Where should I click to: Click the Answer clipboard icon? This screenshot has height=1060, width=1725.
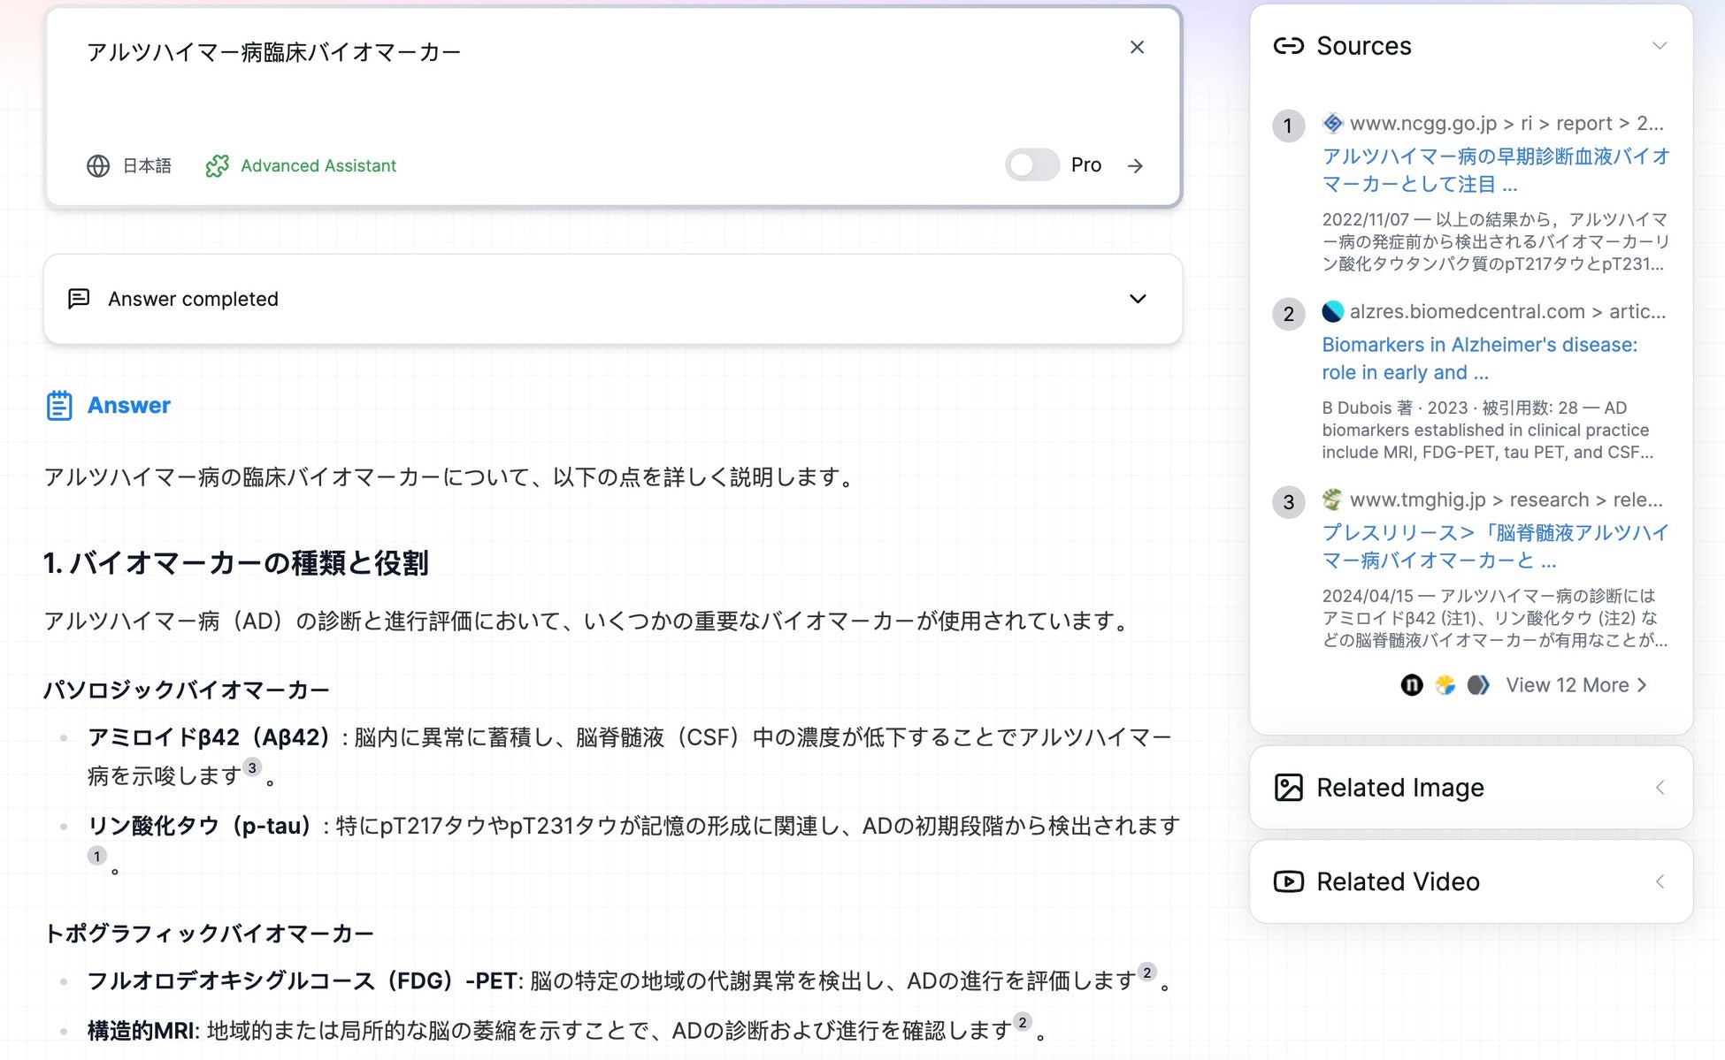click(59, 406)
